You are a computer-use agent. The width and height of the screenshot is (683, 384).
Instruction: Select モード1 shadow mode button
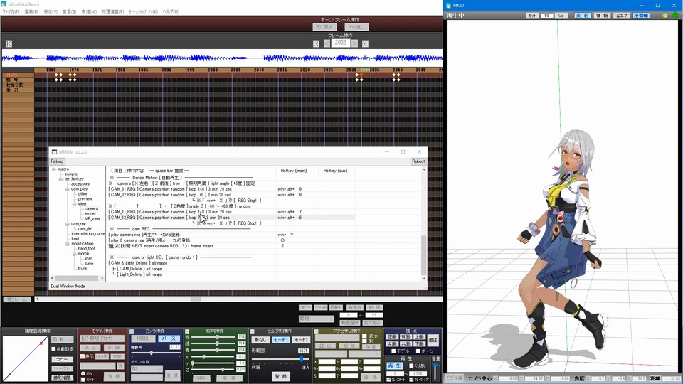click(281, 340)
